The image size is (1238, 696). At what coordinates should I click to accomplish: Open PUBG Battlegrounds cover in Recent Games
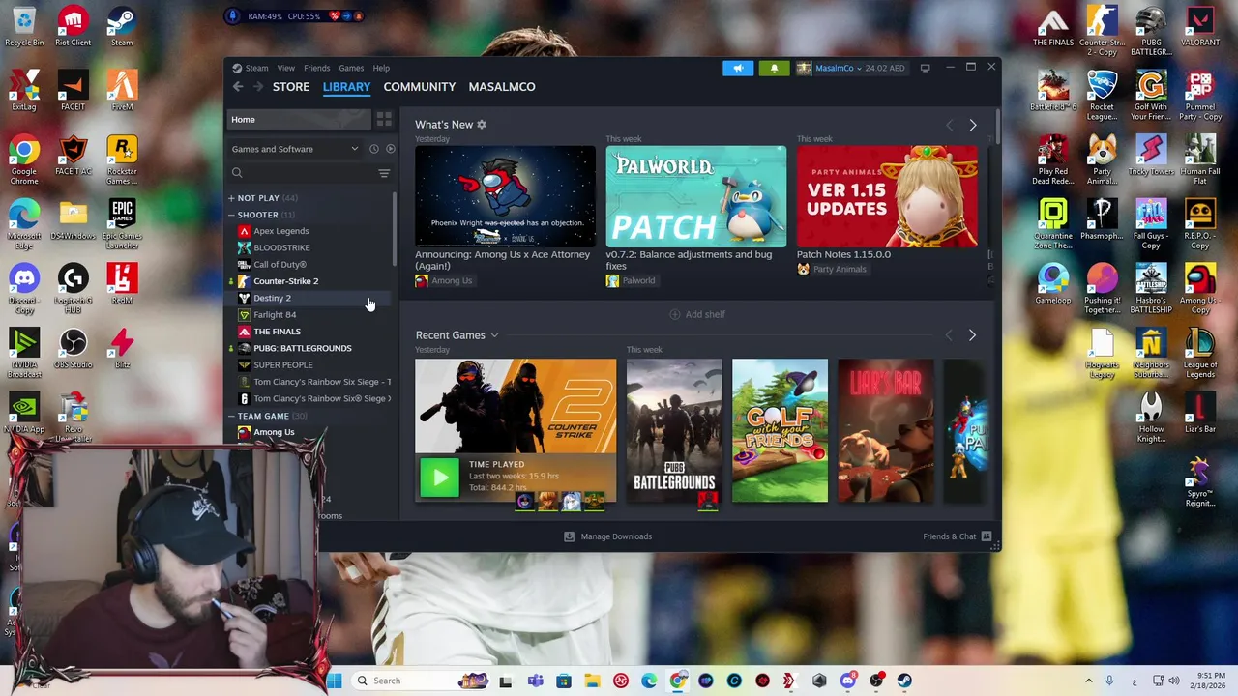tap(674, 430)
